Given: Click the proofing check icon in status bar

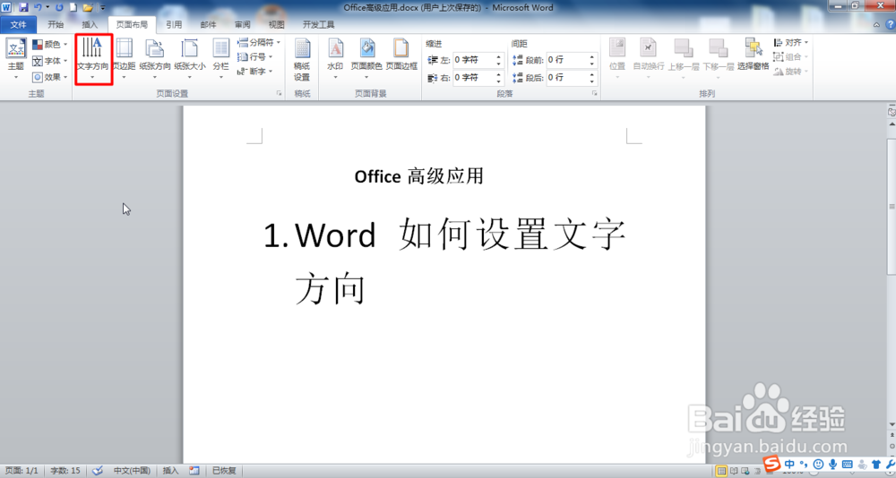Looking at the screenshot, I should [98, 471].
